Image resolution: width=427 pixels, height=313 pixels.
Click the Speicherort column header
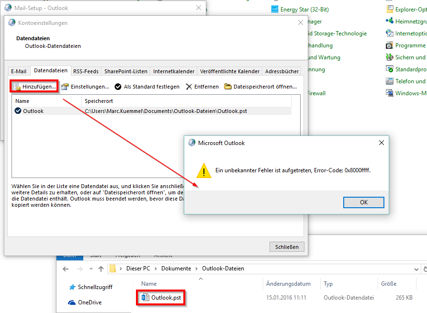click(187, 101)
